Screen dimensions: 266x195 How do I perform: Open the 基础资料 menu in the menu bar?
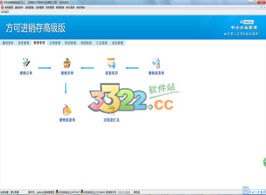click(x=19, y=7)
